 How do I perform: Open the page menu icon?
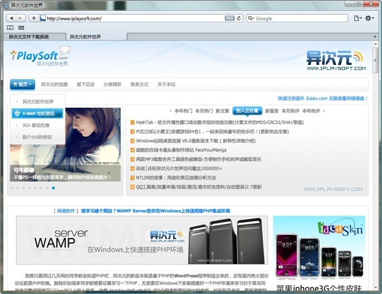pyautogui.click(x=358, y=18)
